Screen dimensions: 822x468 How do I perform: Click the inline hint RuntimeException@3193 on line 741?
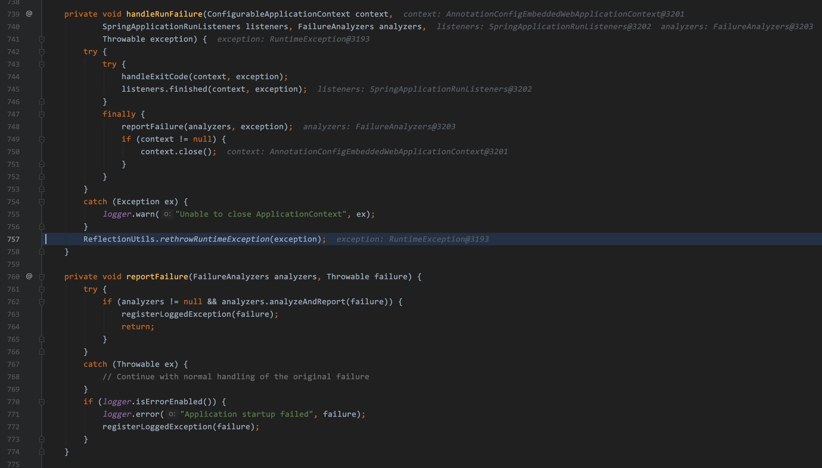click(x=320, y=39)
